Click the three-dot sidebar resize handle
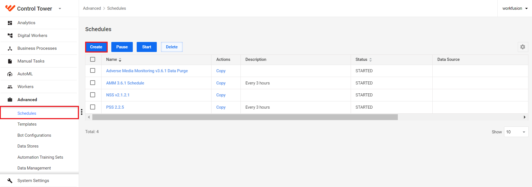 pos(81,112)
